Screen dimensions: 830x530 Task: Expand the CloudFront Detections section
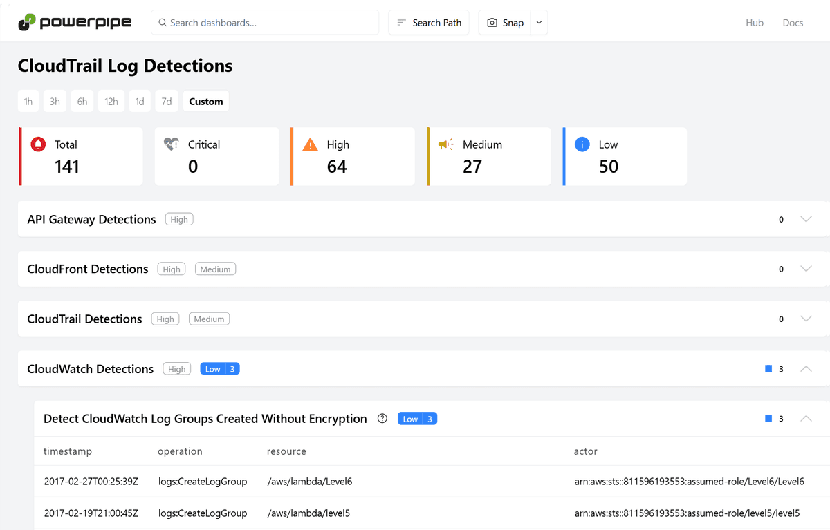click(806, 269)
